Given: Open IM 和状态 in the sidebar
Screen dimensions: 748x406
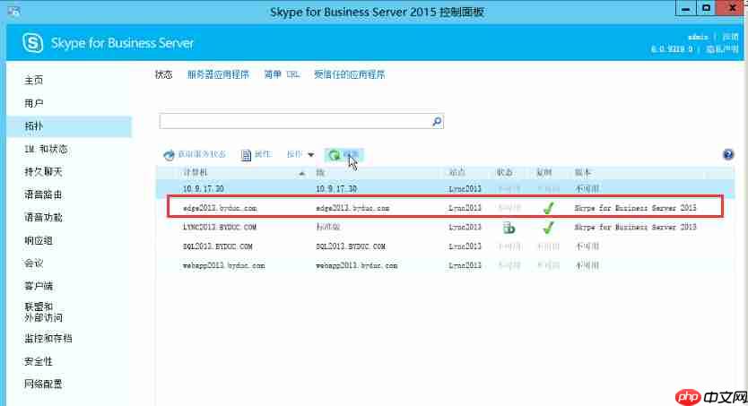Looking at the screenshot, I should pyautogui.click(x=46, y=149).
